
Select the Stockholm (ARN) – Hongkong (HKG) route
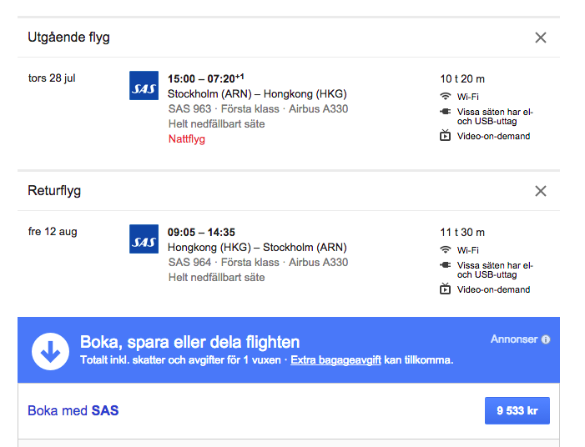(257, 93)
